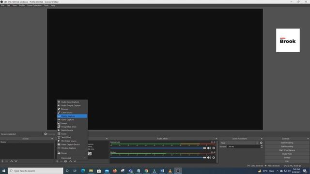Add Video Capture Device source
The height and width of the screenshot is (174, 310).
point(72,145)
